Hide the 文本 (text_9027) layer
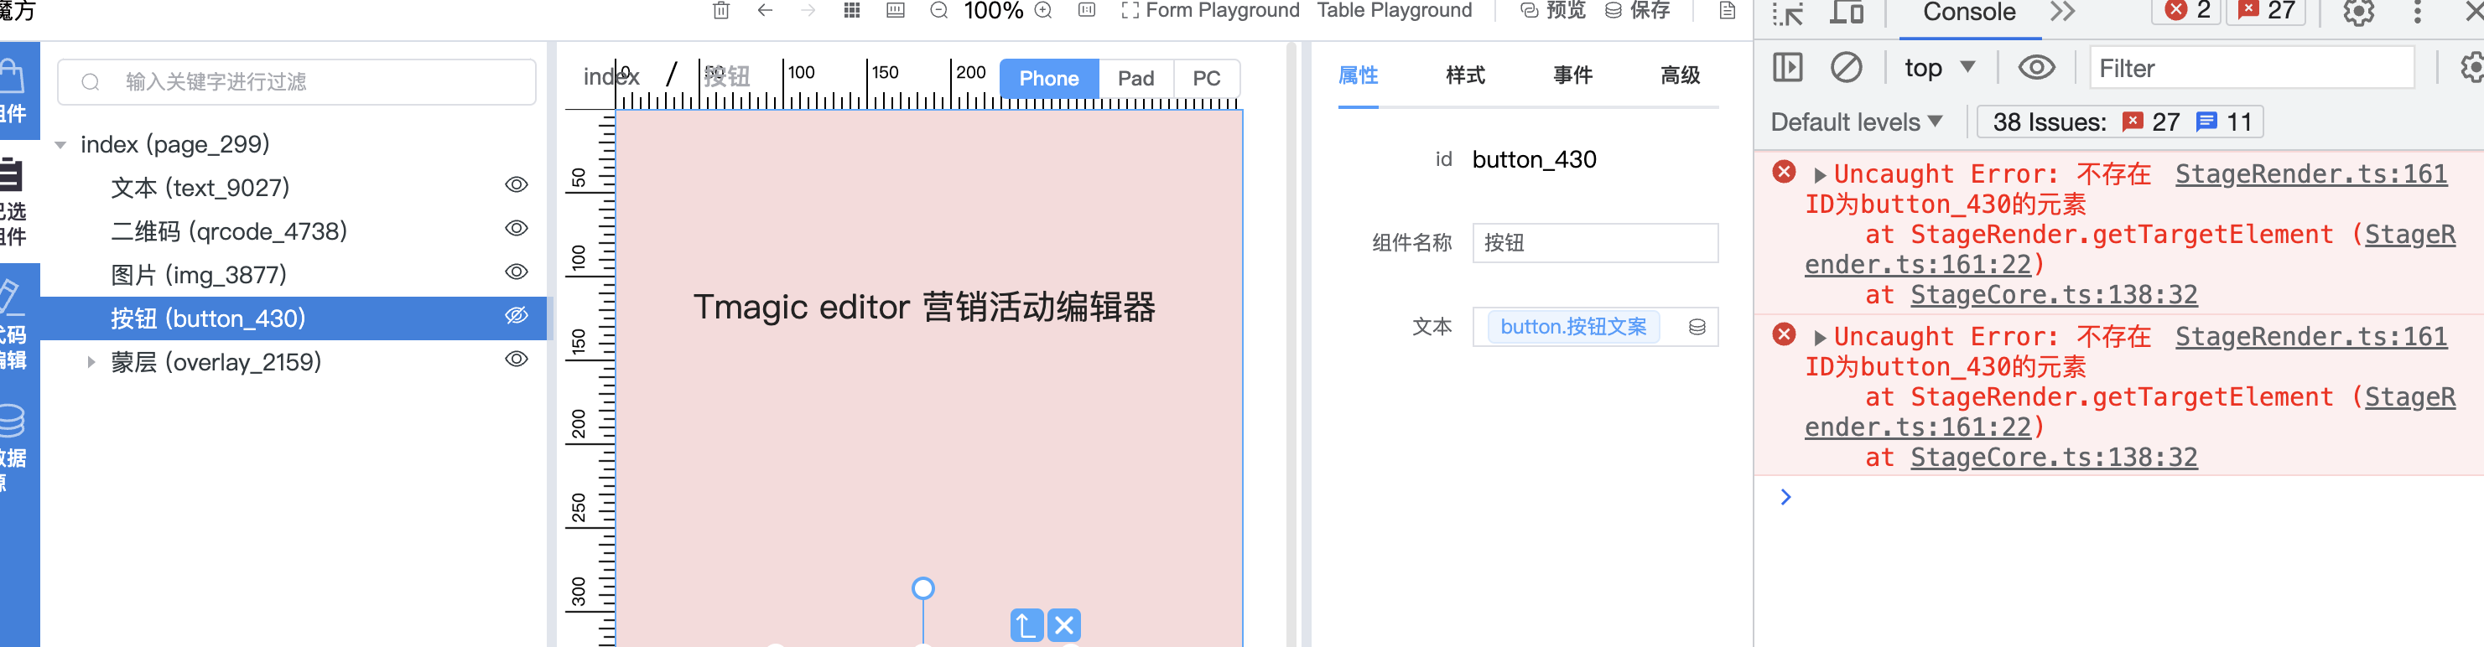 pos(517,184)
